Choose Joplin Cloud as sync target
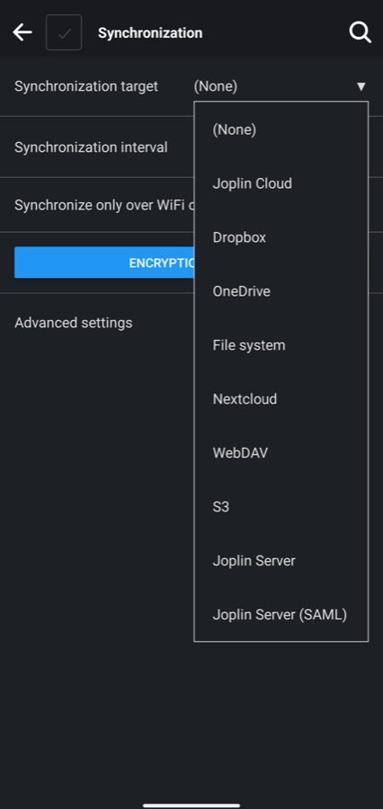 coord(281,183)
